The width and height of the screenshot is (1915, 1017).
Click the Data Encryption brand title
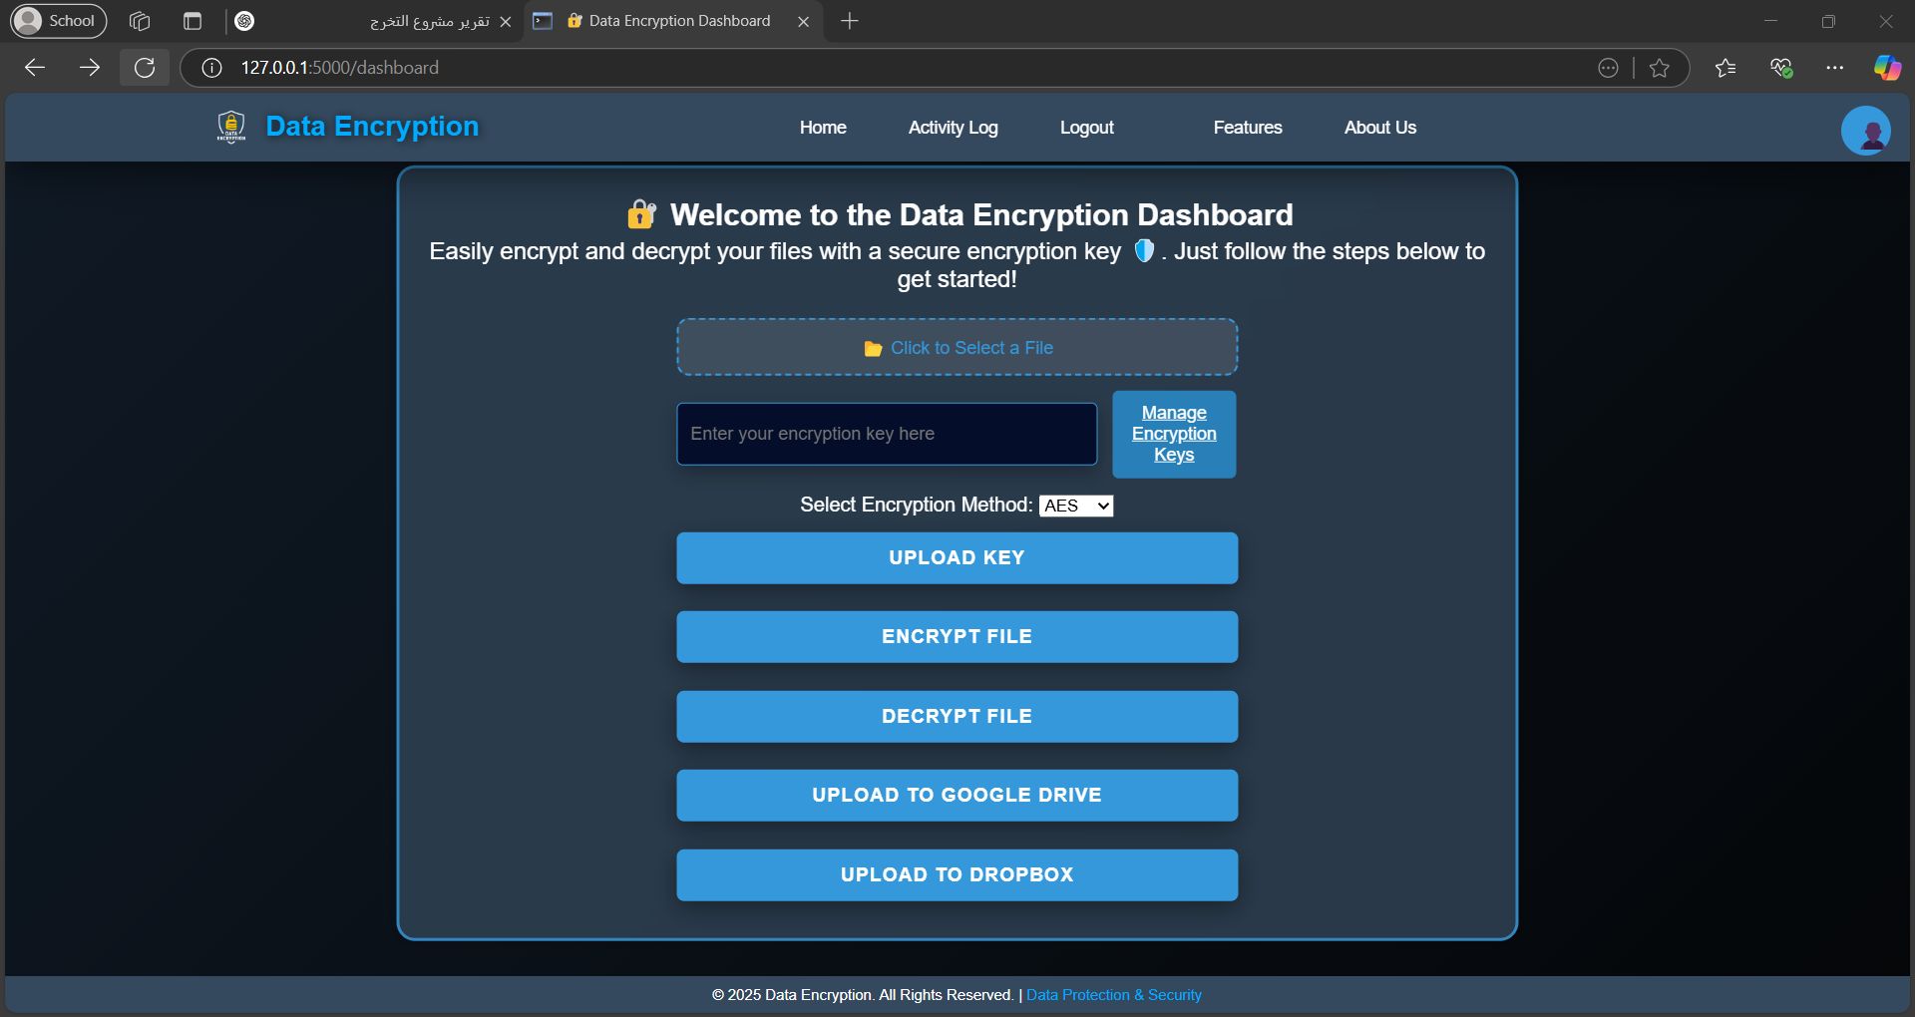click(x=372, y=127)
